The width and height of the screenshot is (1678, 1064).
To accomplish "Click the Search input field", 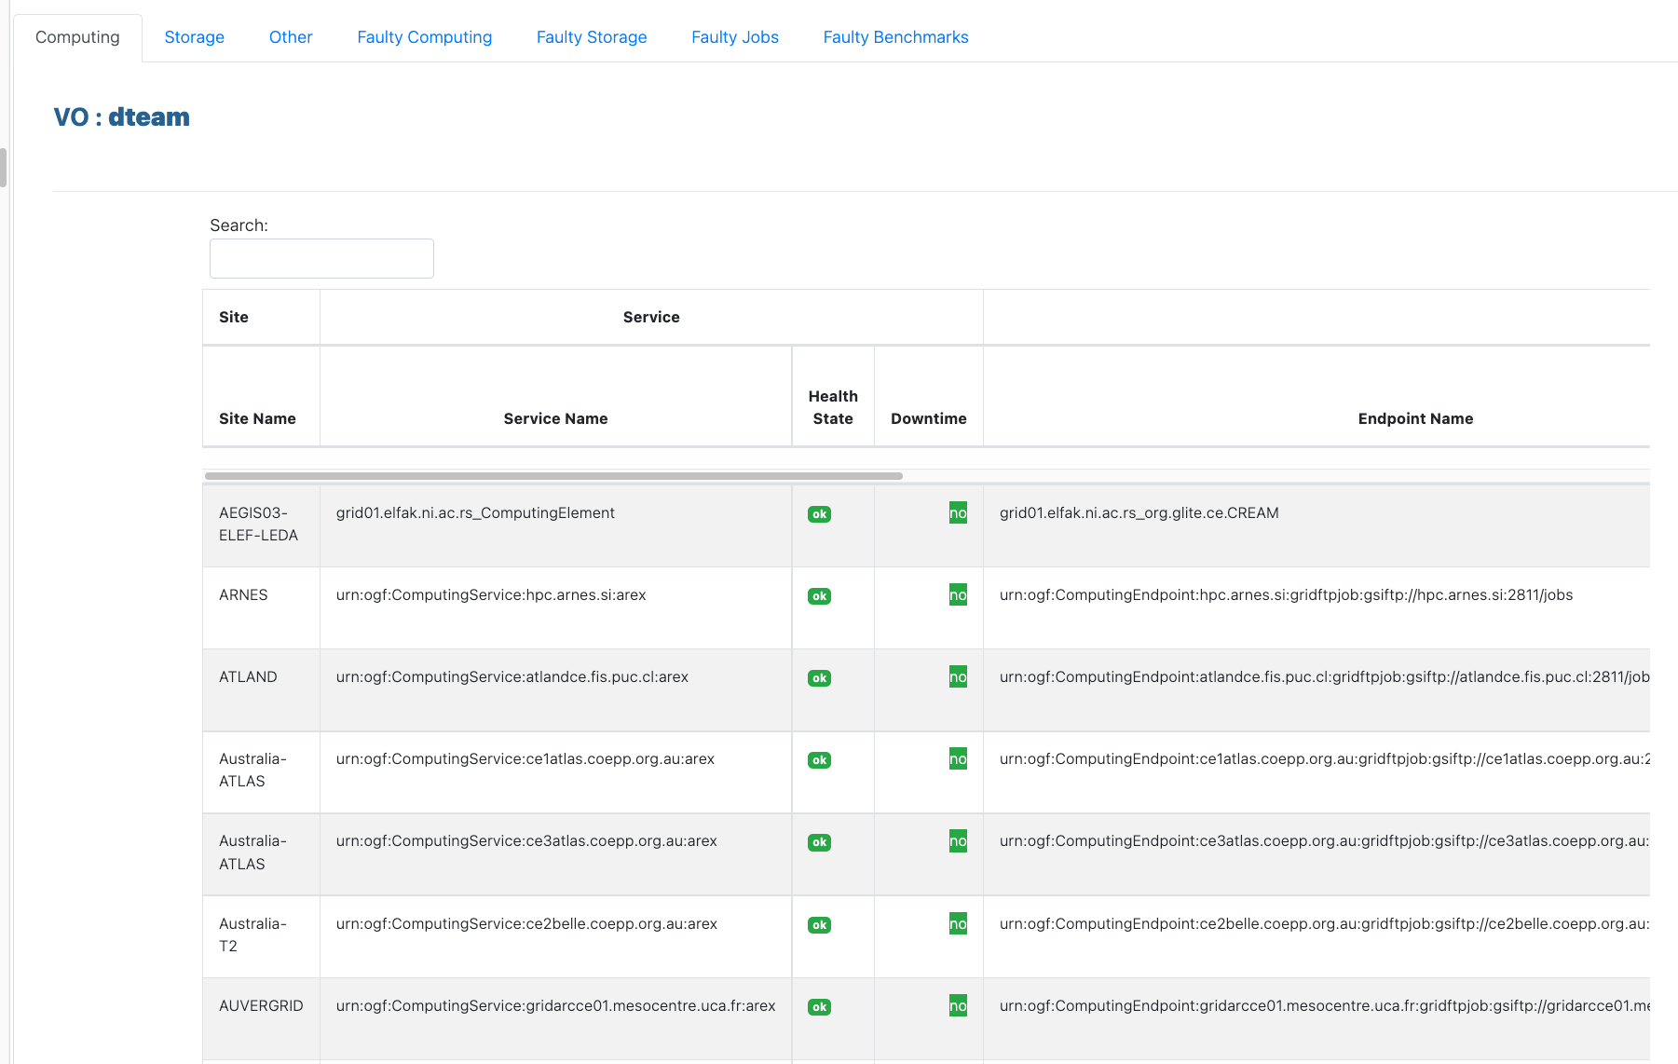I will click(x=321, y=258).
